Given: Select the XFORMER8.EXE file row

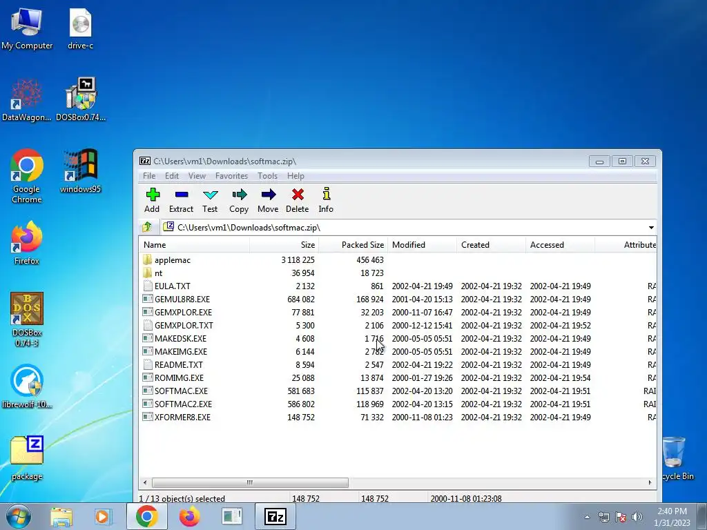Looking at the screenshot, I should [398, 417].
